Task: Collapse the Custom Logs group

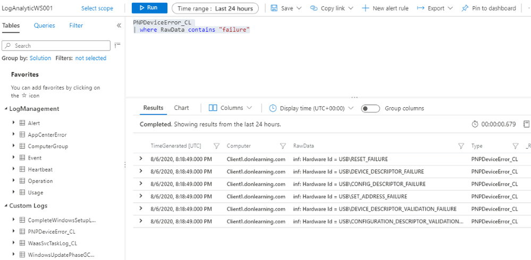Action: click(x=6, y=206)
